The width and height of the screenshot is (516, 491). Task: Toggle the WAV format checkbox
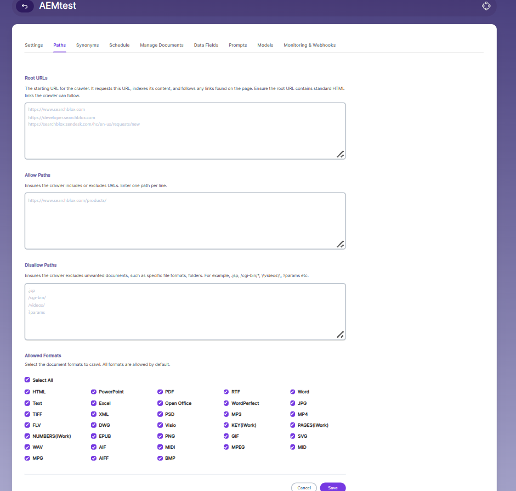(27, 447)
